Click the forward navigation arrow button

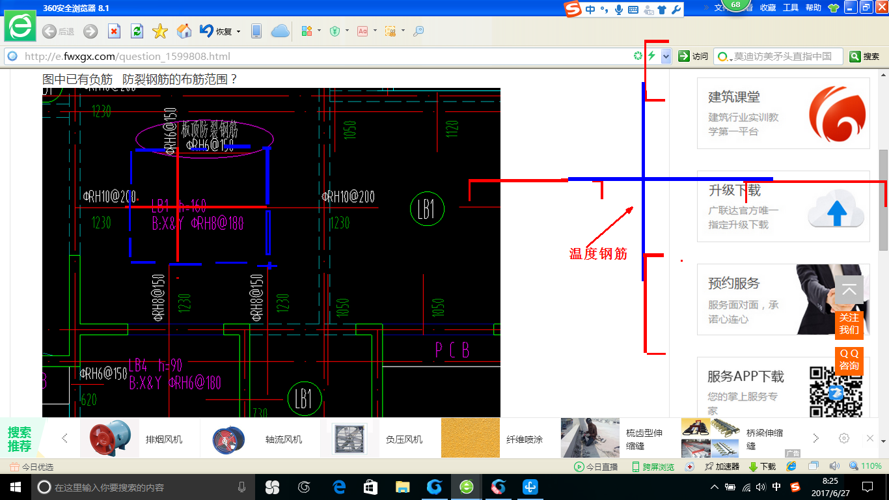90,31
